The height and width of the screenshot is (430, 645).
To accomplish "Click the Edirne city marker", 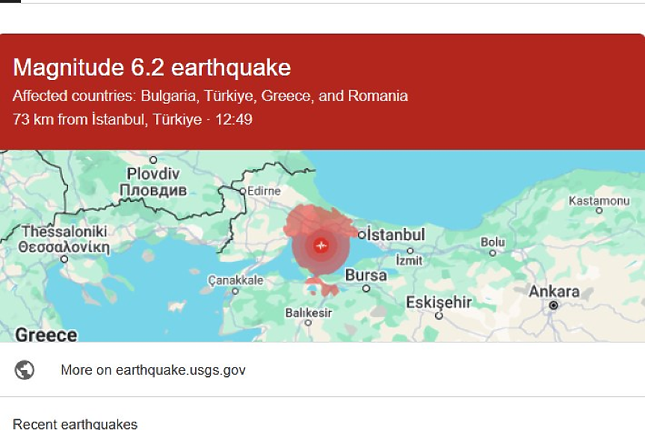I will [242, 191].
